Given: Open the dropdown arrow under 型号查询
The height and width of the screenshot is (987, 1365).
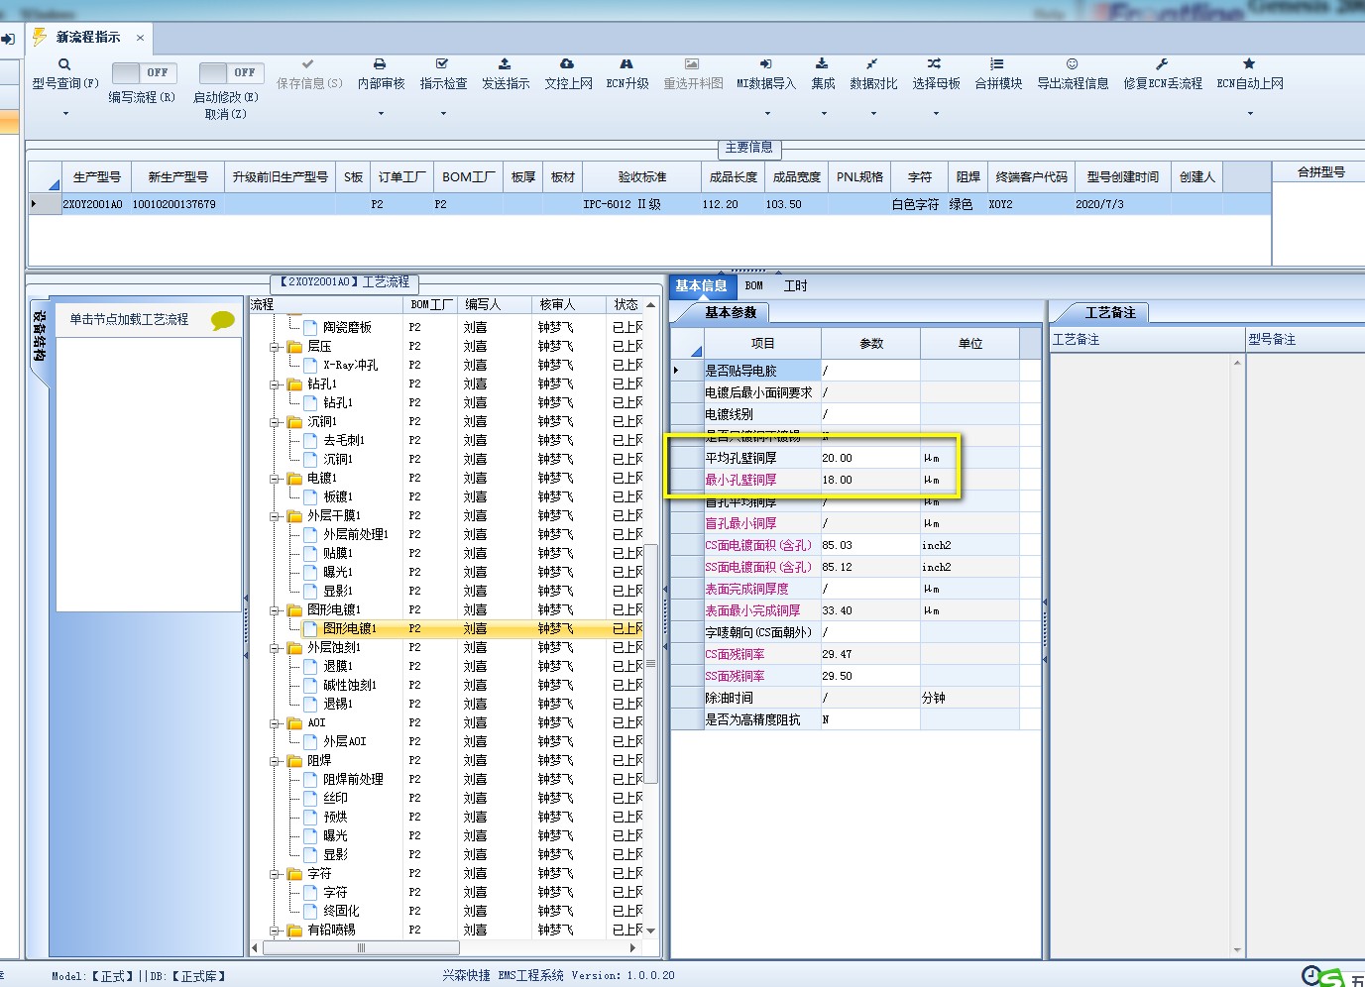Looking at the screenshot, I should pos(65,114).
